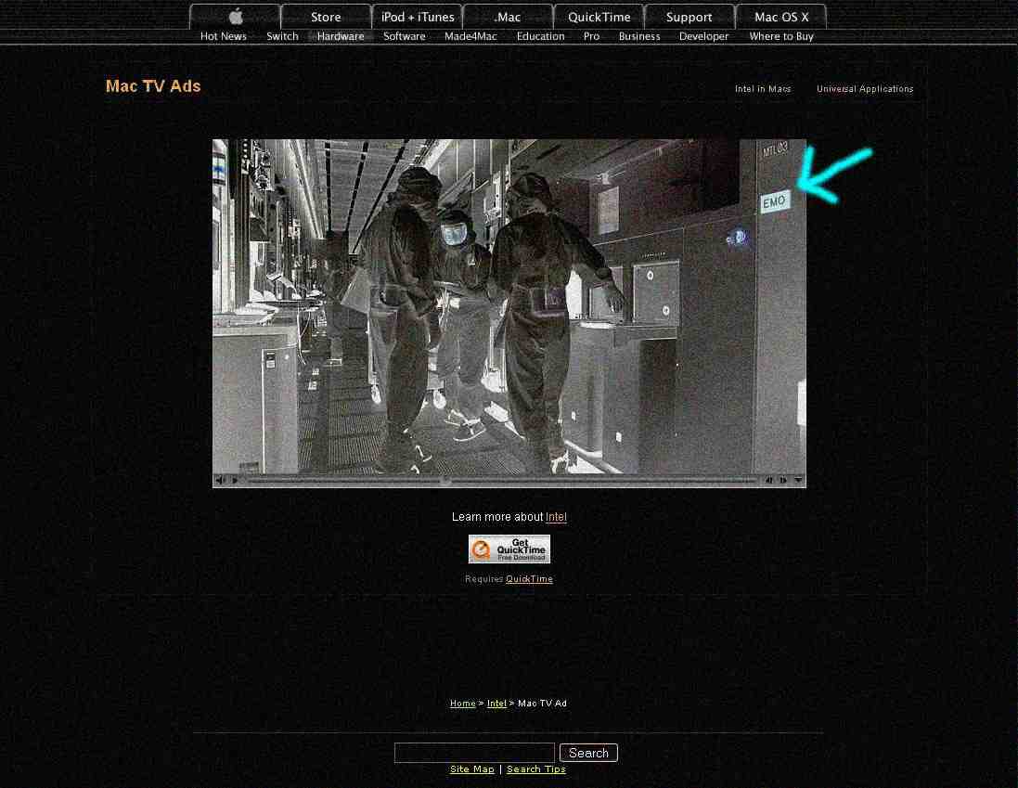Open the Pro section
Viewport: 1018px width, 788px height.
[x=591, y=36]
